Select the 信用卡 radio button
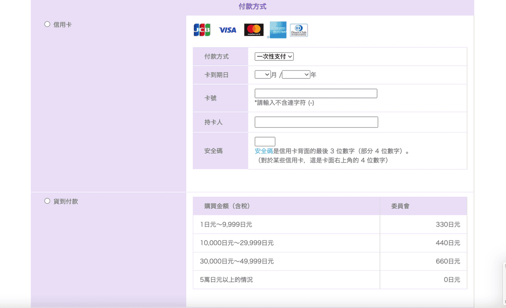The height and width of the screenshot is (308, 506). 47,24
